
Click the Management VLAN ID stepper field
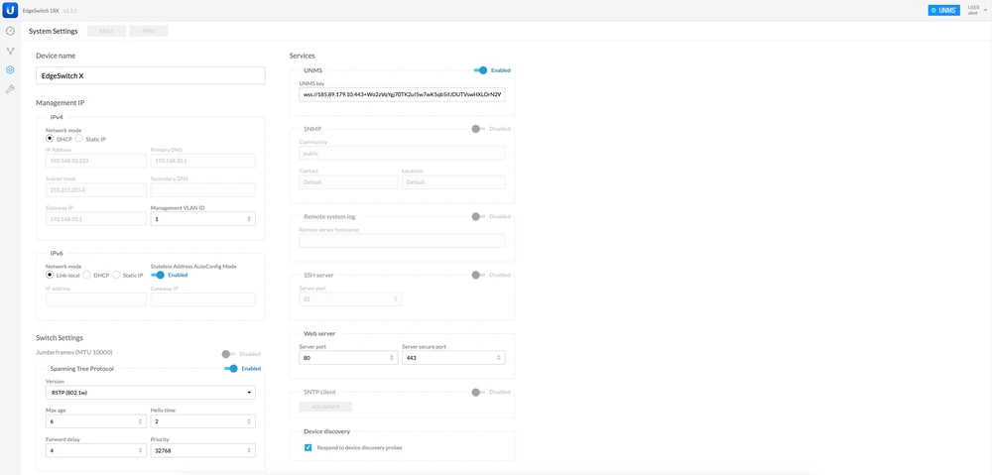203,219
